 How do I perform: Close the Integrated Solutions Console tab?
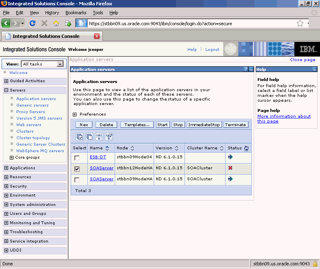97,36
